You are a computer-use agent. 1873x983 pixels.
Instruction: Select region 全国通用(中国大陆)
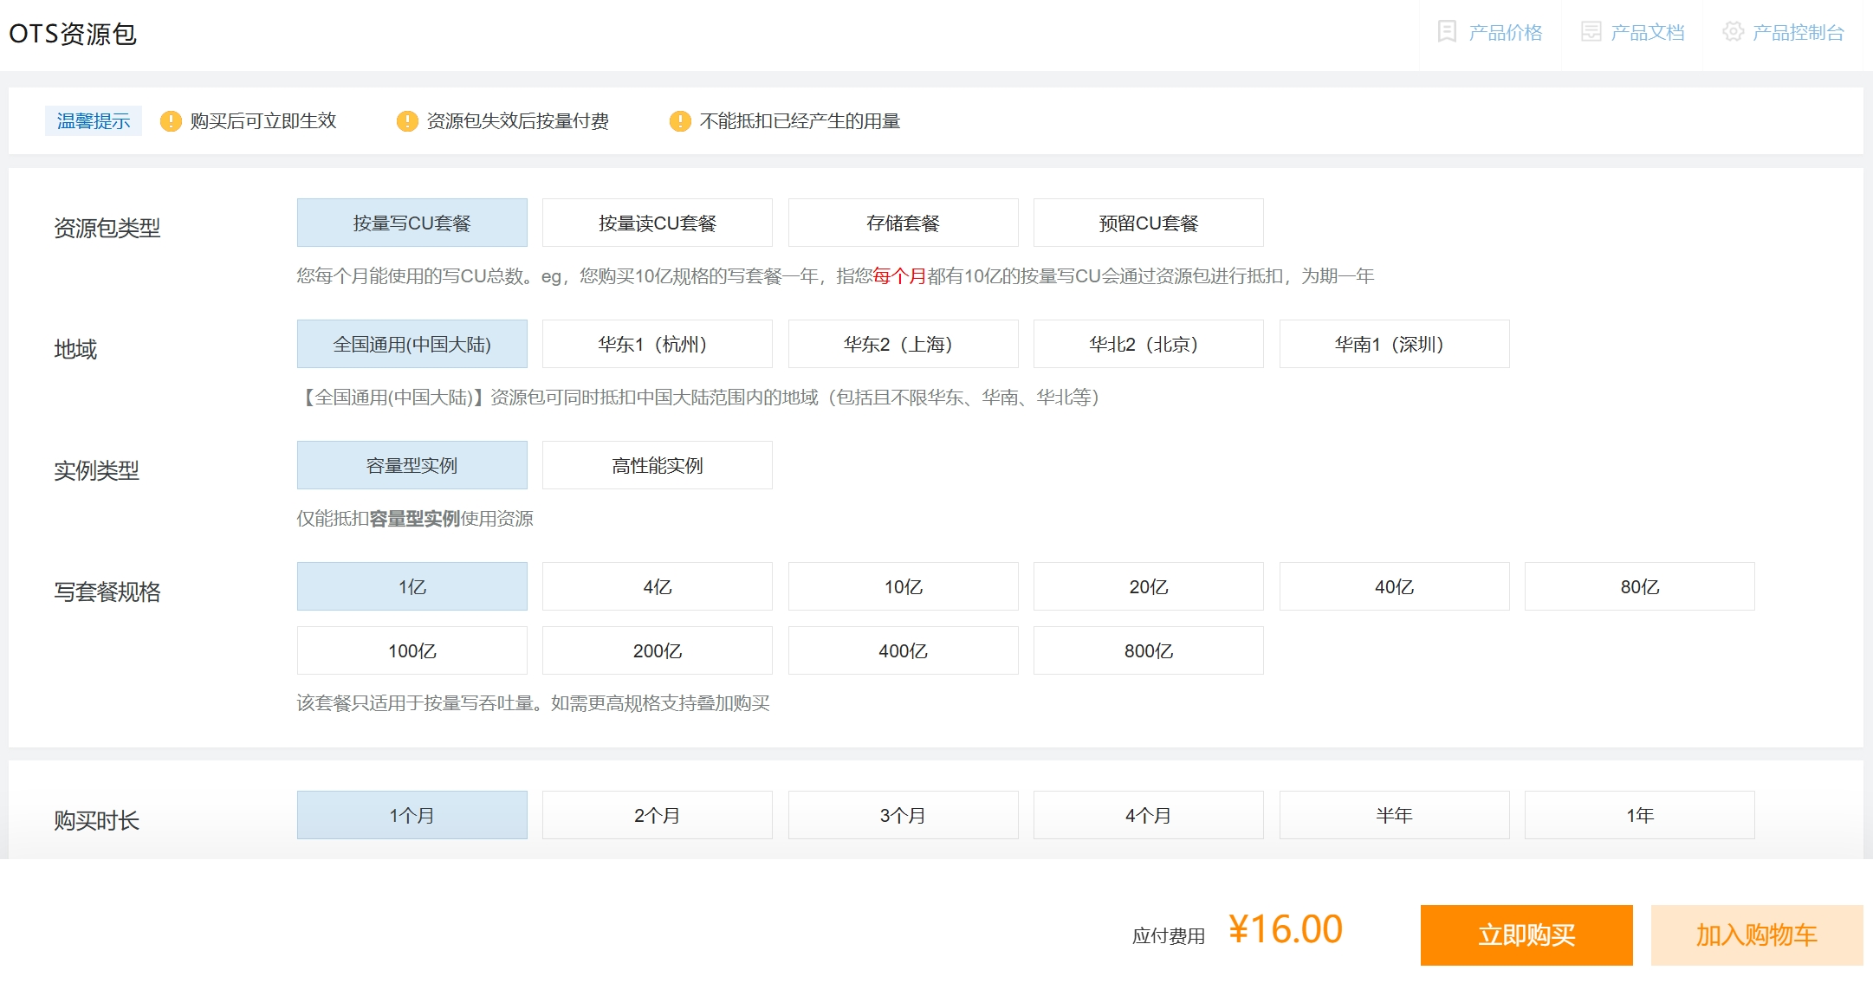[x=412, y=344]
